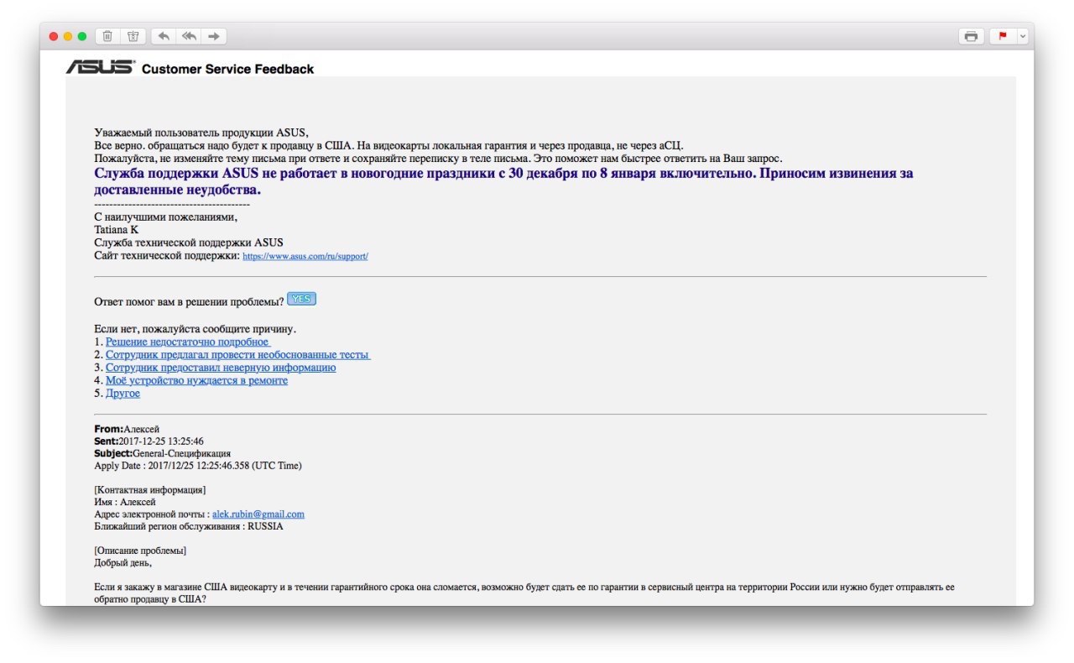
Task: Flag this message with red flag
Action: tap(1003, 36)
